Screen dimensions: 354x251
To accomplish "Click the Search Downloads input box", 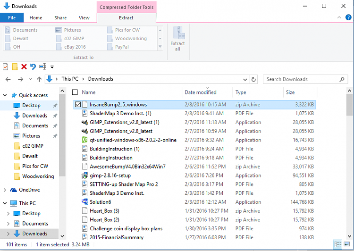I will tap(302, 79).
